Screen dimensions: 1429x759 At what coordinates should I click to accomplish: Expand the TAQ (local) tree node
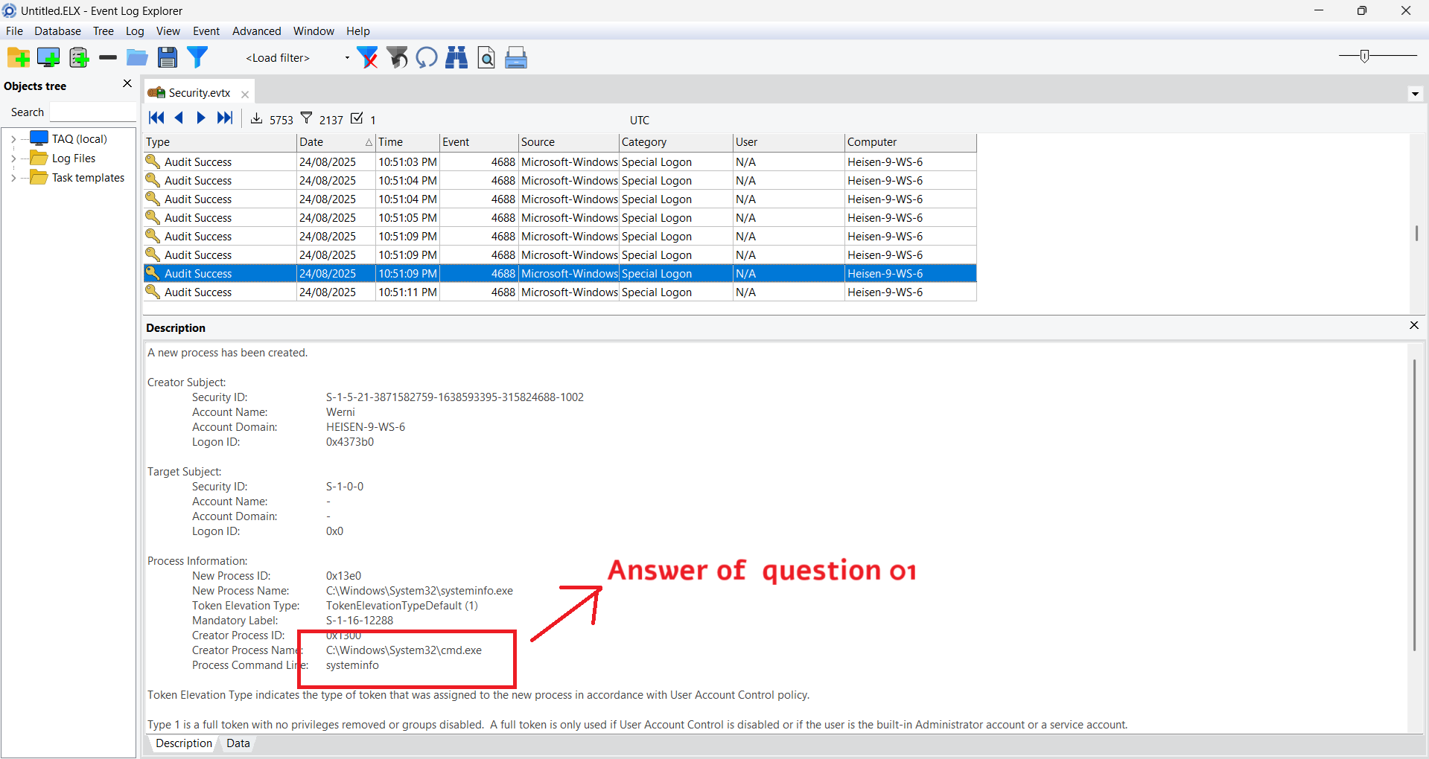(13, 139)
